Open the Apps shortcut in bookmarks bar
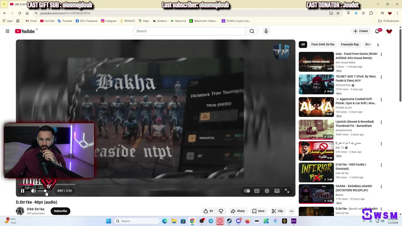 coord(8,21)
